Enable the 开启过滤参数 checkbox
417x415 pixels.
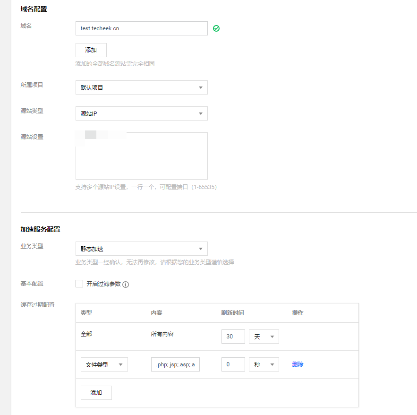(x=79, y=284)
